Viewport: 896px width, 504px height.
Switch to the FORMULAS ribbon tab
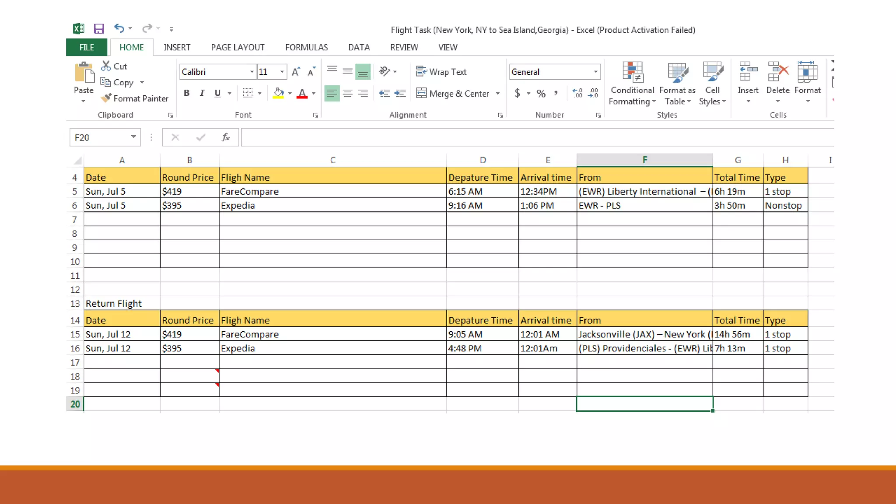coord(306,47)
